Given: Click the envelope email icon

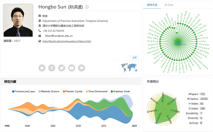Looking at the screenshot, I should pyautogui.click(x=40, y=36).
